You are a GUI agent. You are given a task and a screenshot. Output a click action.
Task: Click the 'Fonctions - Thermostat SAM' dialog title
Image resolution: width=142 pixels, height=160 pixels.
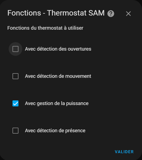(56, 13)
